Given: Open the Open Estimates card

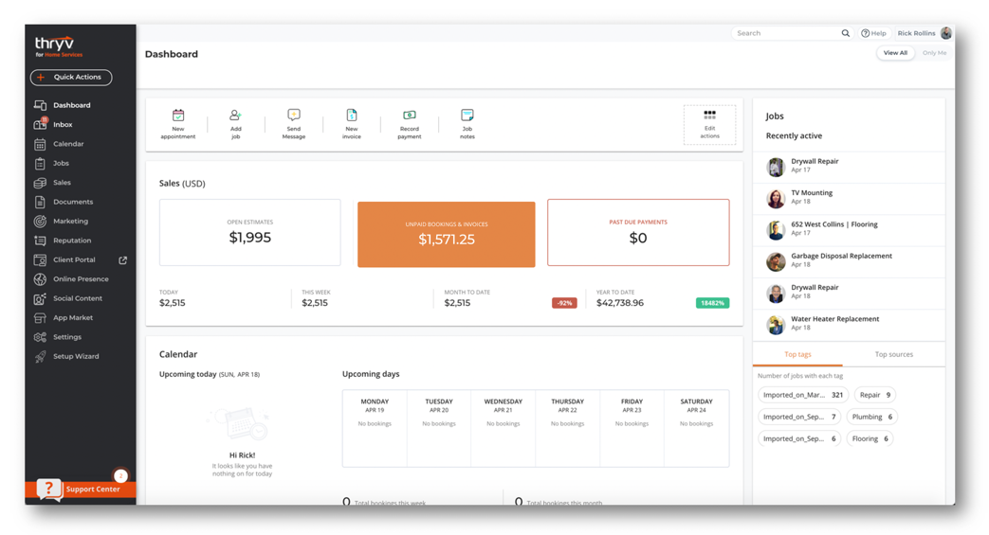Looking at the screenshot, I should point(249,233).
